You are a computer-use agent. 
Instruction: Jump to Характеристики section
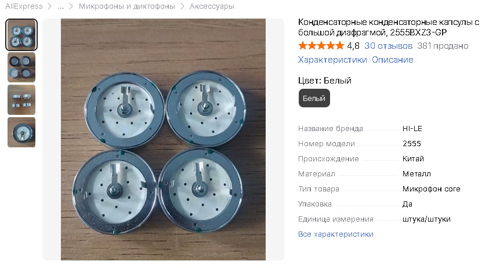pos(332,60)
